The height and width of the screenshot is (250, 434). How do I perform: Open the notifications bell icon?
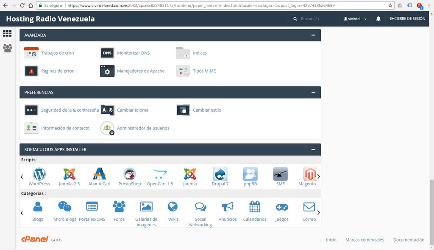pos(378,19)
